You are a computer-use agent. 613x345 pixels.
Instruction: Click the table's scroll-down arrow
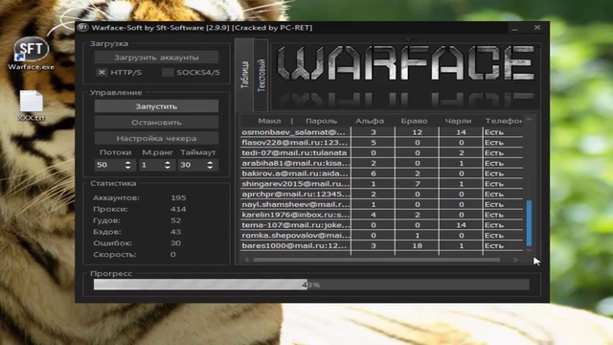tap(529, 250)
